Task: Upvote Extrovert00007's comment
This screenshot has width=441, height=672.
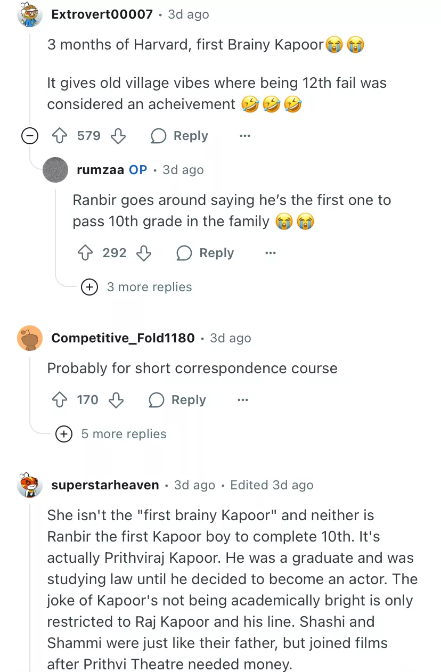Action: [x=59, y=136]
